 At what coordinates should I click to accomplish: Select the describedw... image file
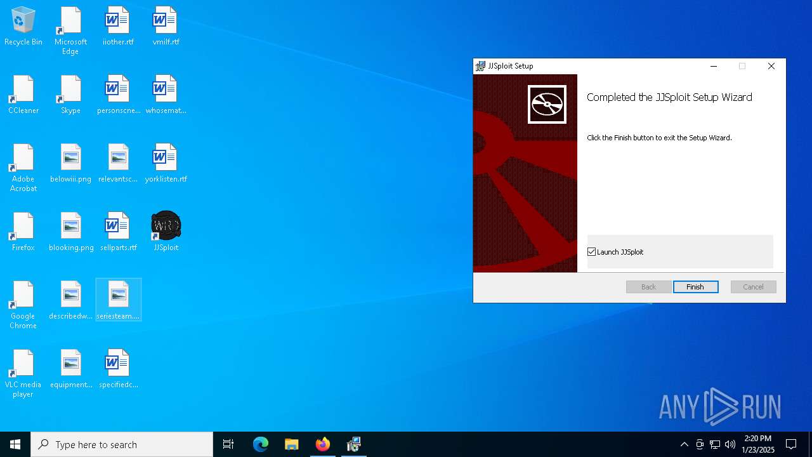pyautogui.click(x=70, y=301)
